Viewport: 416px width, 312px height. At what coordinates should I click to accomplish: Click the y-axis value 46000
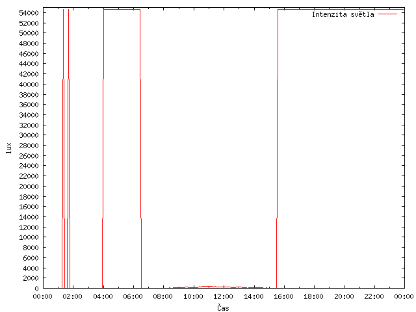click(29, 54)
